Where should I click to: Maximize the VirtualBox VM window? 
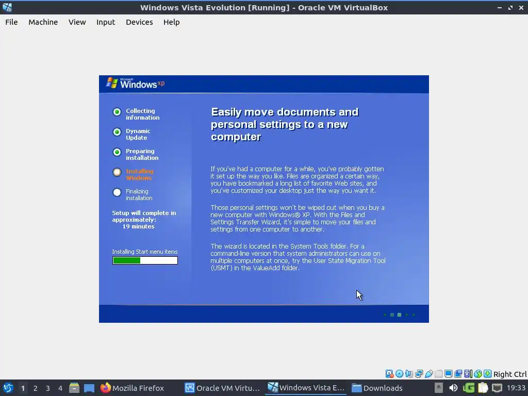coord(510,7)
